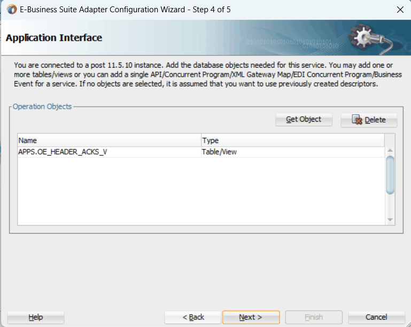
Task: Click the wizard application icon in title bar
Action: [12, 10]
